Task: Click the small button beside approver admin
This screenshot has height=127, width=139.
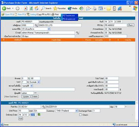Action: coord(35,93)
